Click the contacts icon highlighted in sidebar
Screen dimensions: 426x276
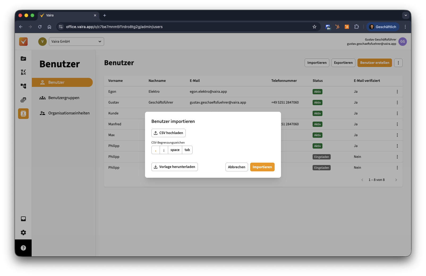23,114
